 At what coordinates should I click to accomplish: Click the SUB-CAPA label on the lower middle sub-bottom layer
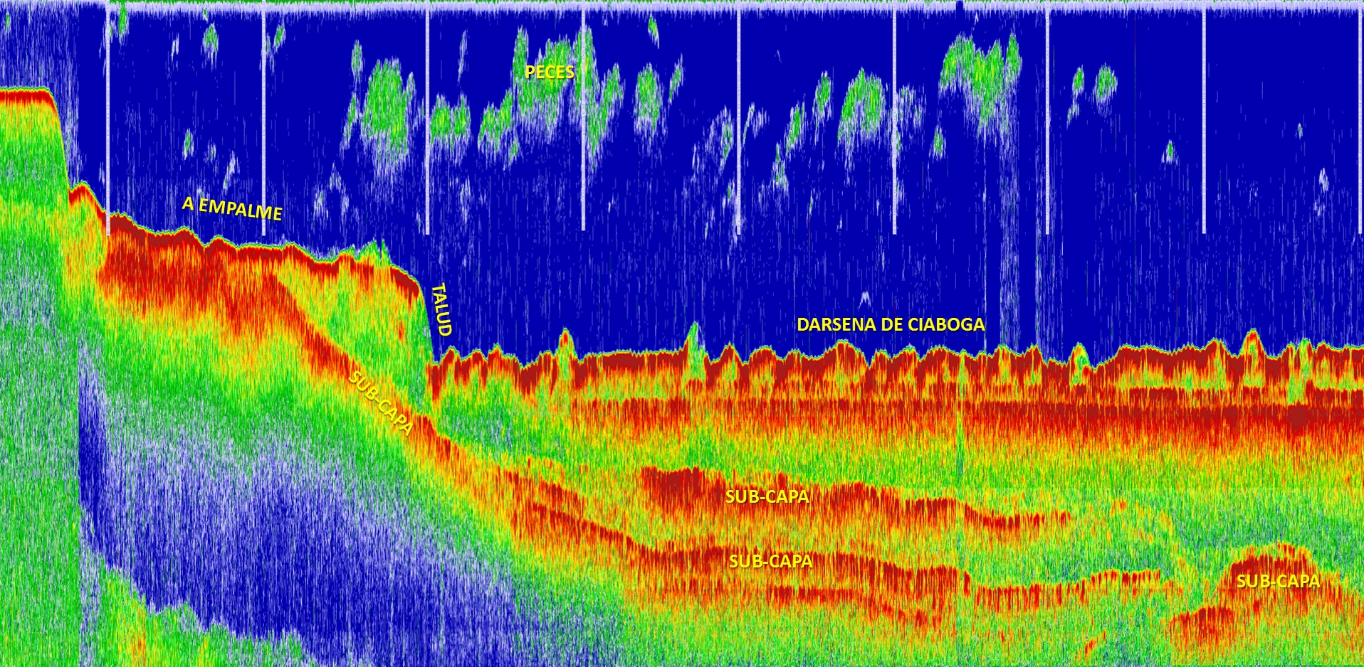click(x=770, y=561)
